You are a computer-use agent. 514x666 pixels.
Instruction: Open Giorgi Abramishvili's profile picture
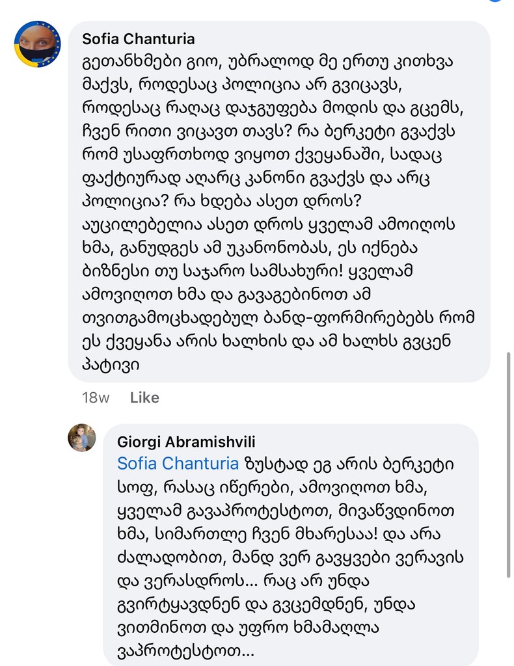click(x=82, y=438)
